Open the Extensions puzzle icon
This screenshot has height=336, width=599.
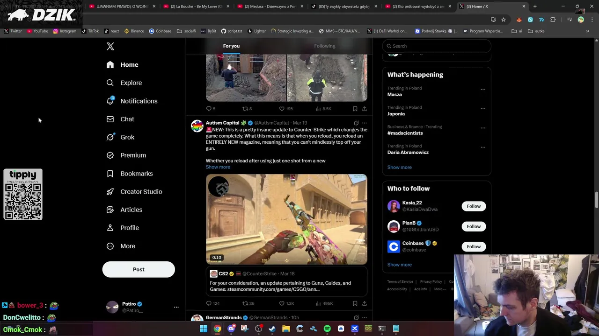click(553, 20)
